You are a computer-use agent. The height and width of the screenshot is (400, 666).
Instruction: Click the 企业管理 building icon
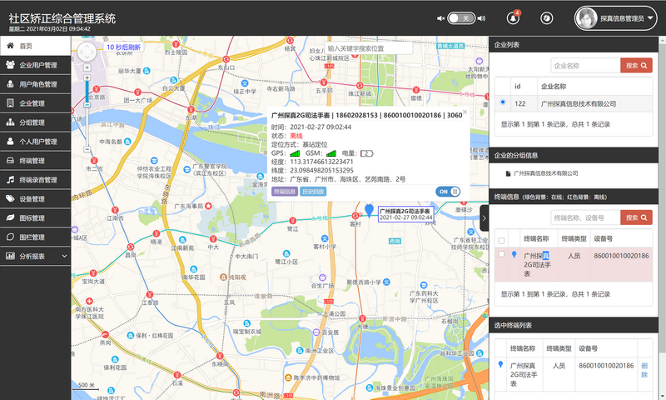[10, 102]
